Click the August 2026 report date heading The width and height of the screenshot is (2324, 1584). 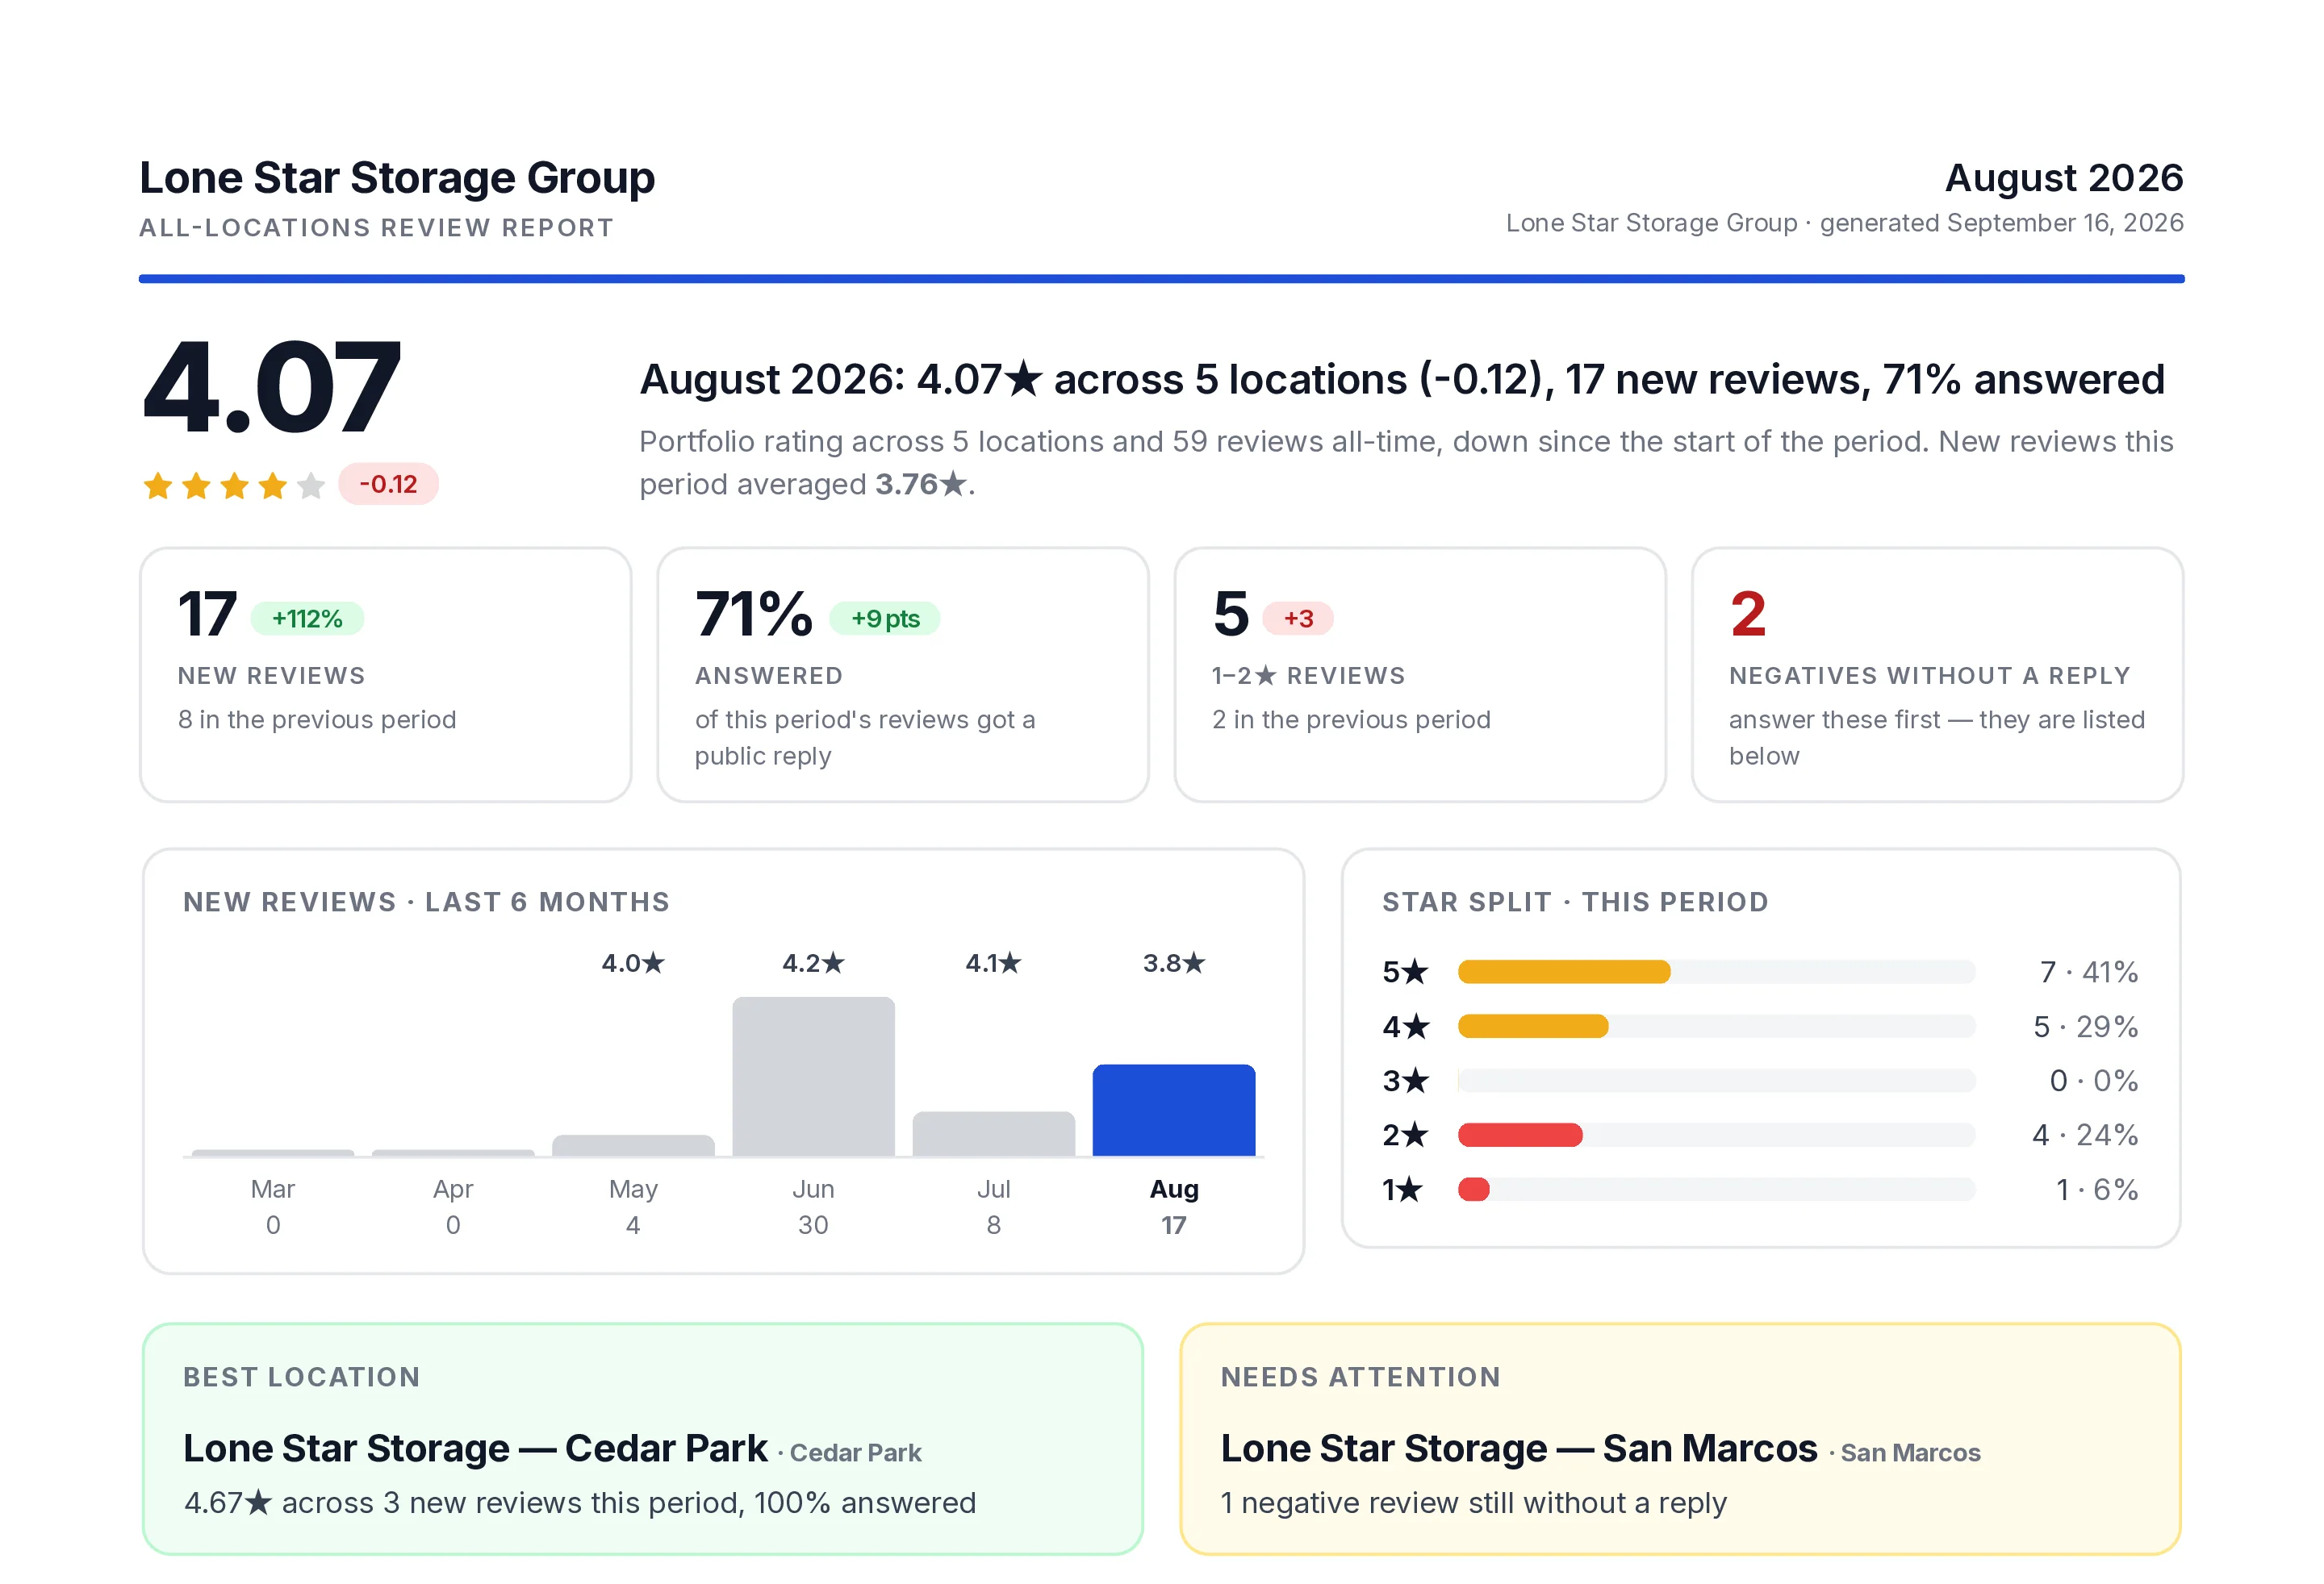coord(2063,178)
